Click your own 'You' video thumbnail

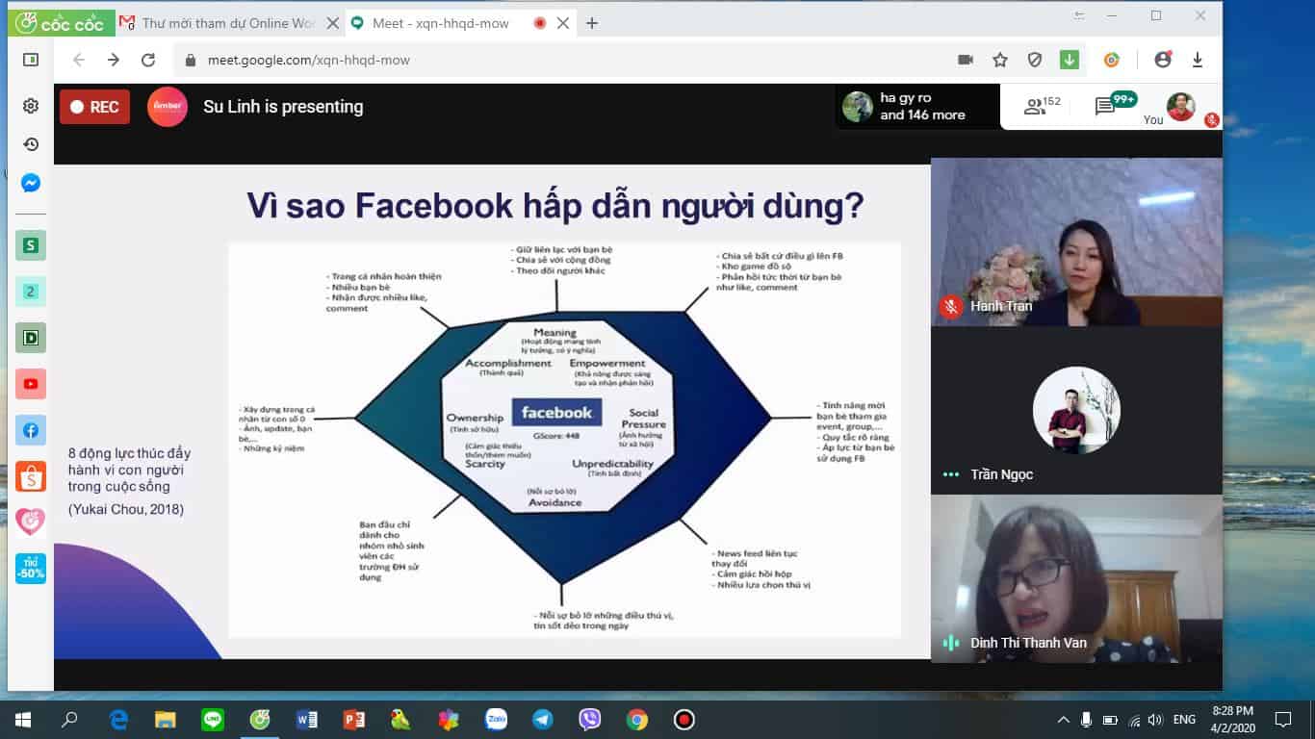pos(1180,107)
